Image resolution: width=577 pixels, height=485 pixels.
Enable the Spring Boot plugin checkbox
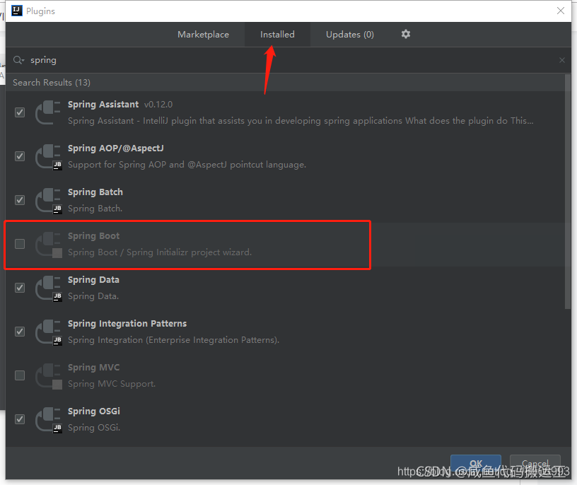pyautogui.click(x=20, y=244)
